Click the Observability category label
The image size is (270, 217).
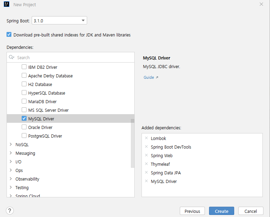[28, 179]
